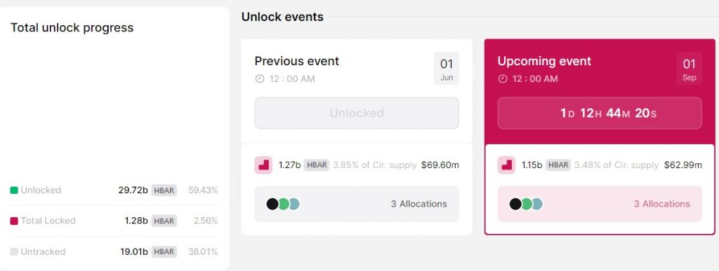This screenshot has height=271, width=719.
Task: Select the green allocation circle in Previous event
Action: [x=284, y=204]
